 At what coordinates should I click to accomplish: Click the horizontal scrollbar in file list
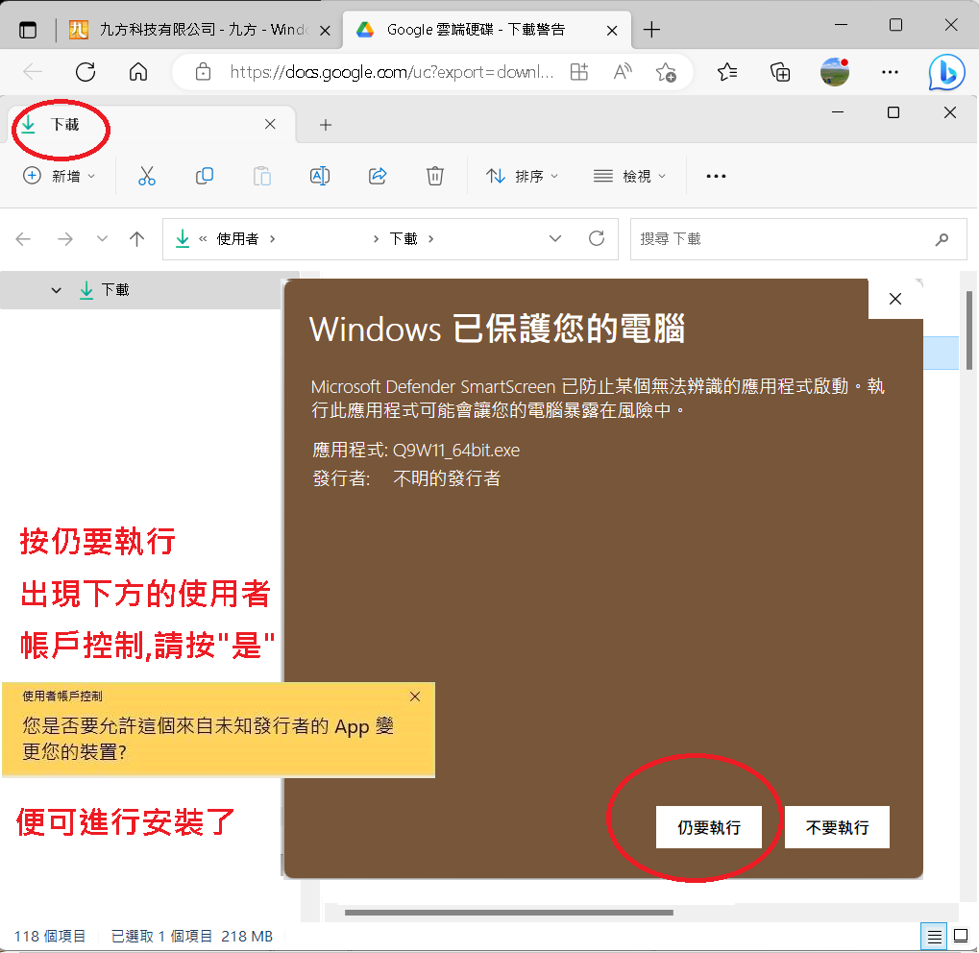(509, 913)
